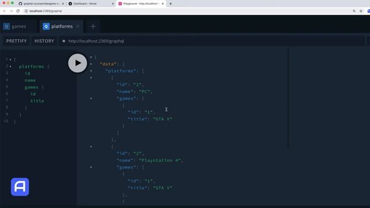Click the Q icon on platforms tab

46,27
